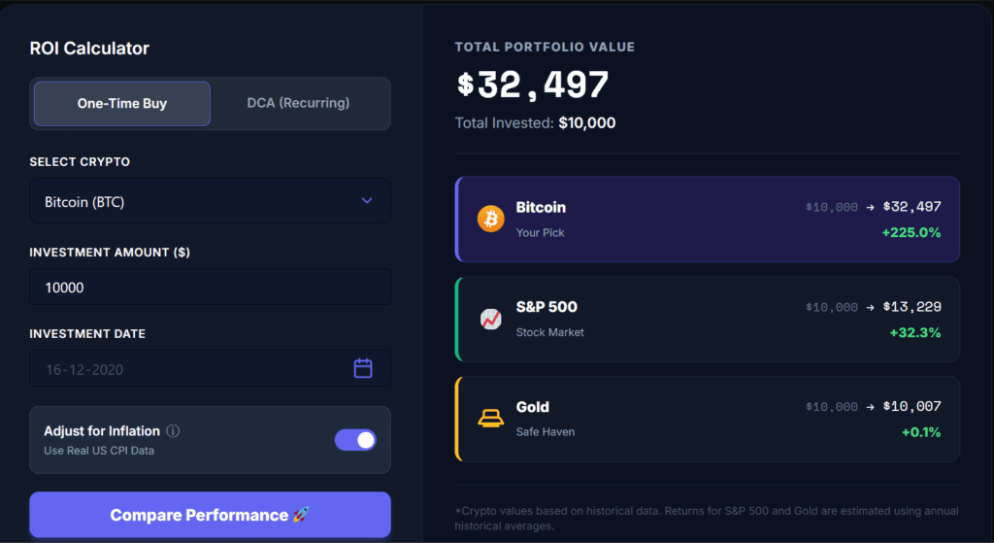Select the Gold Safe Haven card

[x=707, y=419]
